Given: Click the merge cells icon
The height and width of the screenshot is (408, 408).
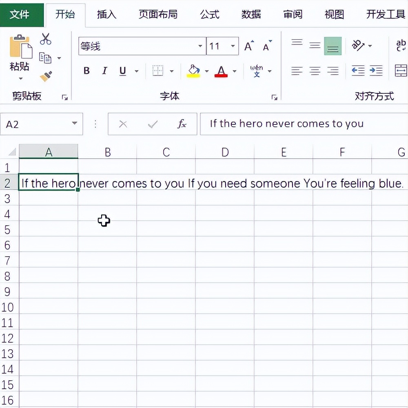Looking at the screenshot, I should click(x=401, y=71).
